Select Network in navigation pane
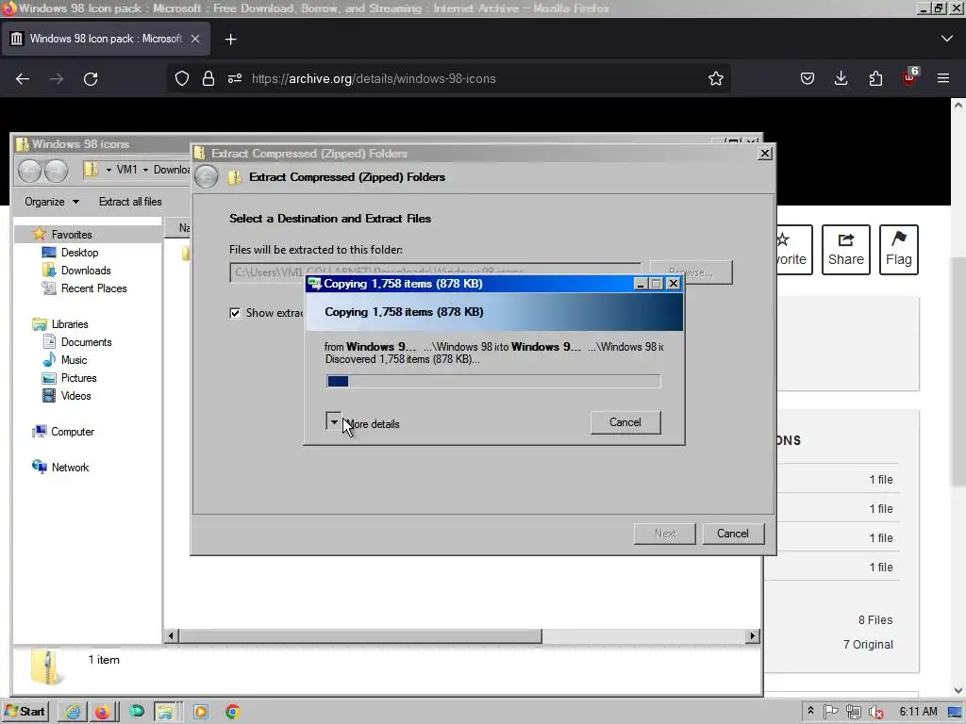 click(x=70, y=468)
